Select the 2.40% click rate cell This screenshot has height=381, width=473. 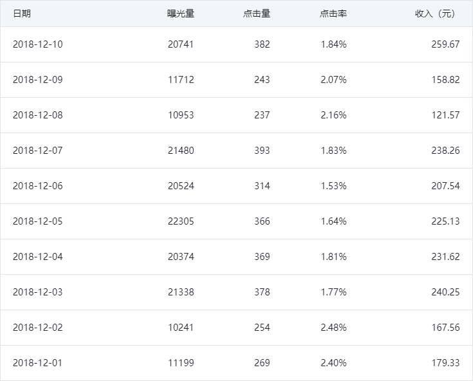[x=333, y=363]
